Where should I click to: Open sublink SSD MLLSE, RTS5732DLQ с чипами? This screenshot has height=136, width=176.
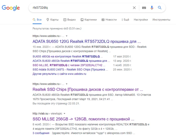pos(69,65)
